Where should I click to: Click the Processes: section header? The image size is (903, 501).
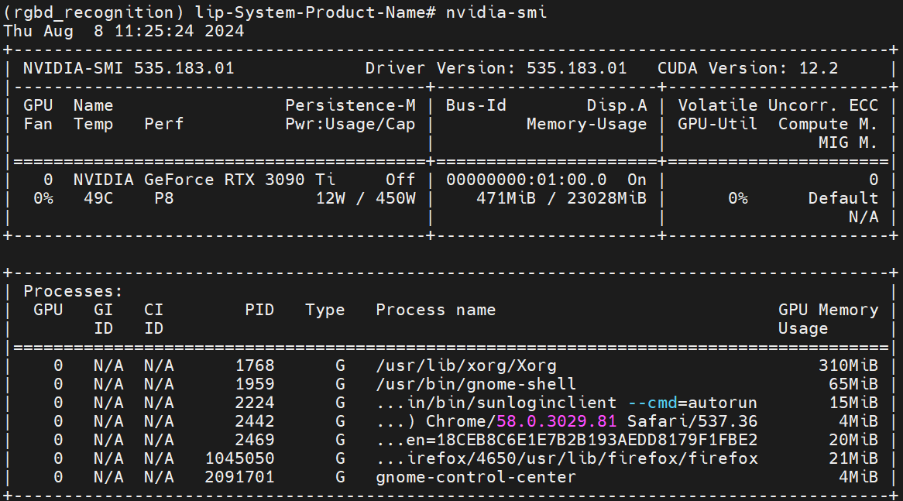pos(74,291)
